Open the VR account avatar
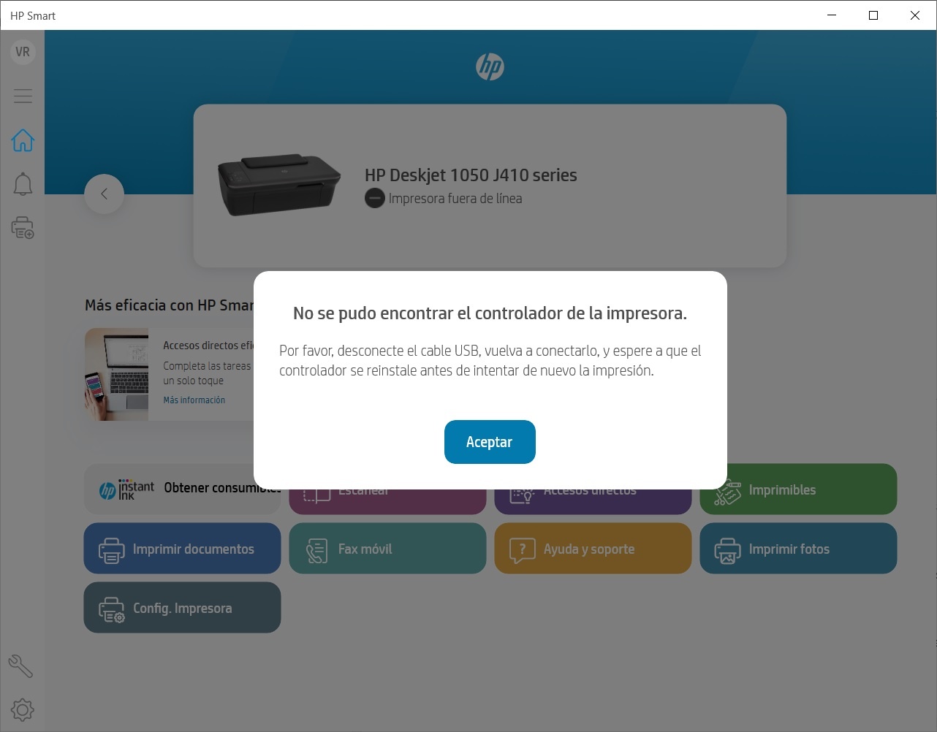The height and width of the screenshot is (732, 937). tap(23, 52)
